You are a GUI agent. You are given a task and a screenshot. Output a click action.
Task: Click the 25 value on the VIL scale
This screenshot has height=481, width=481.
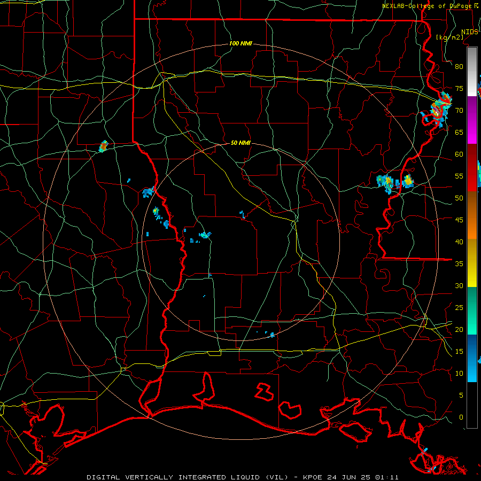tap(459, 308)
